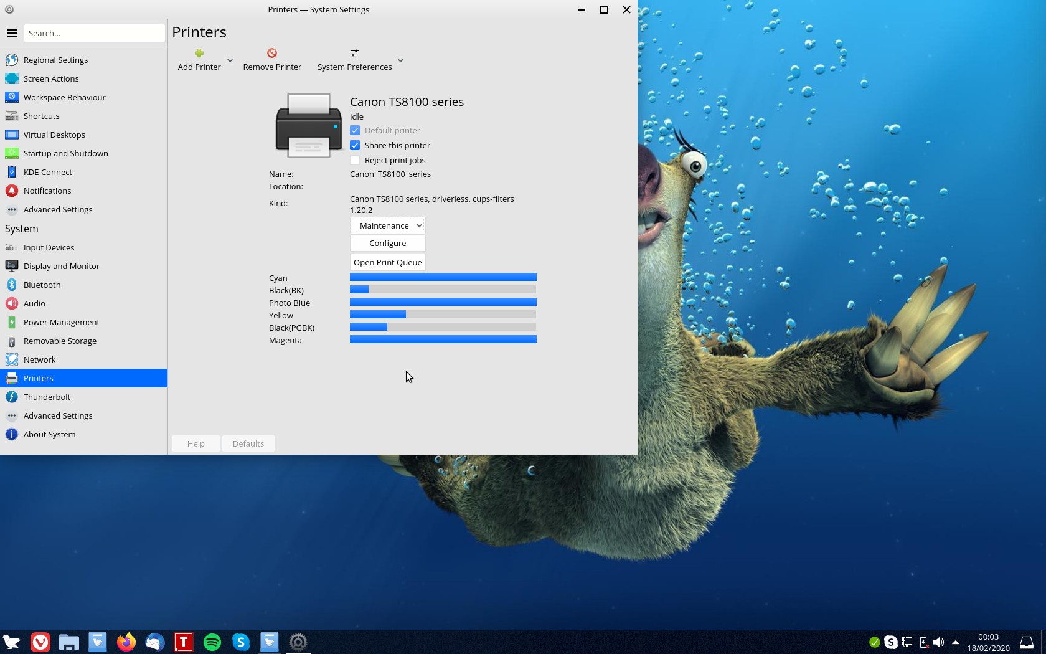Expand System Preferences dropdown arrow
Screen dimensions: 1046x654
tap(400, 60)
